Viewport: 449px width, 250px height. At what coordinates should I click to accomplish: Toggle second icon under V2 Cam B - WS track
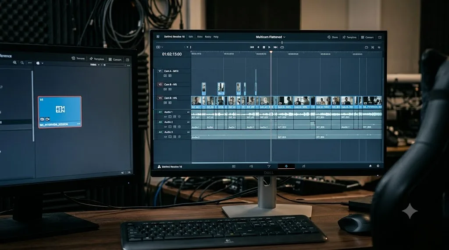[x=170, y=89]
